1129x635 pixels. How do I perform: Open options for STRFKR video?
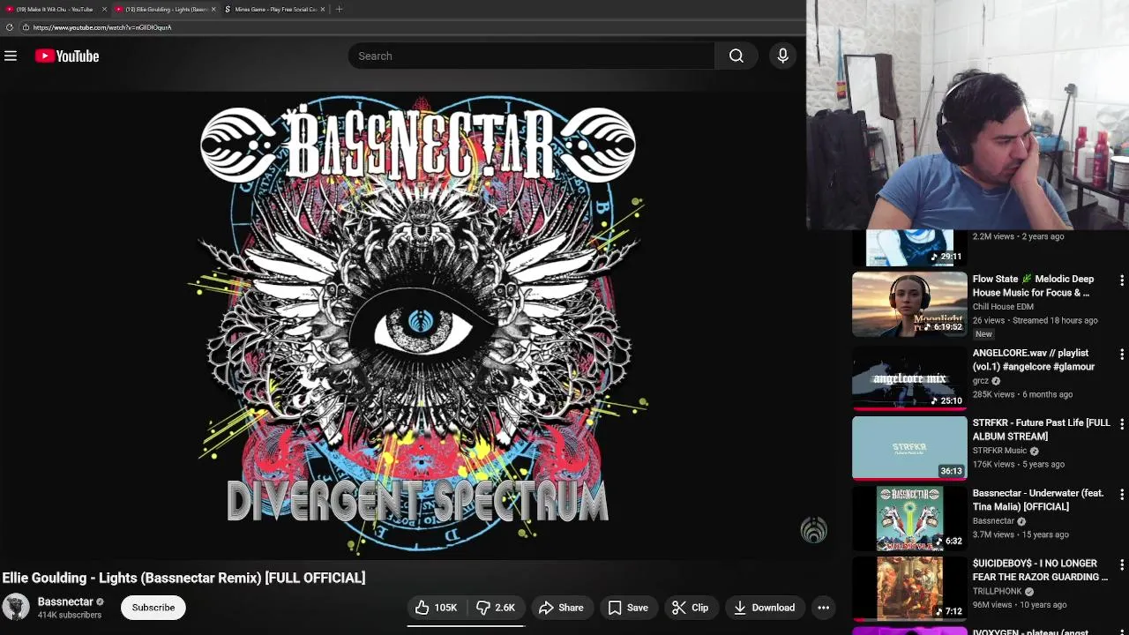[x=1121, y=424]
